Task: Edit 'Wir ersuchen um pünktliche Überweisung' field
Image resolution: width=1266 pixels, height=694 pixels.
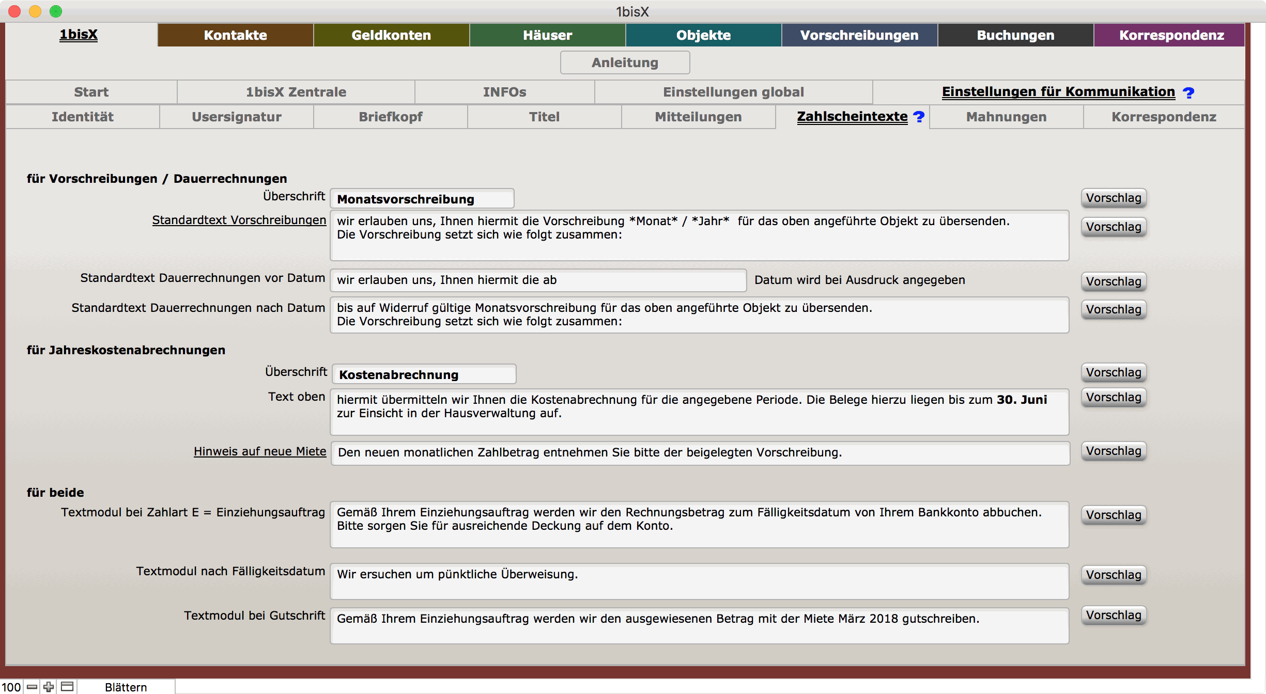Action: pyautogui.click(x=700, y=581)
